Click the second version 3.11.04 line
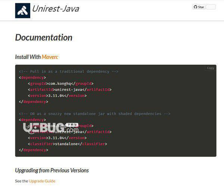The width and height of the screenshot is (224, 189). tap(57, 138)
